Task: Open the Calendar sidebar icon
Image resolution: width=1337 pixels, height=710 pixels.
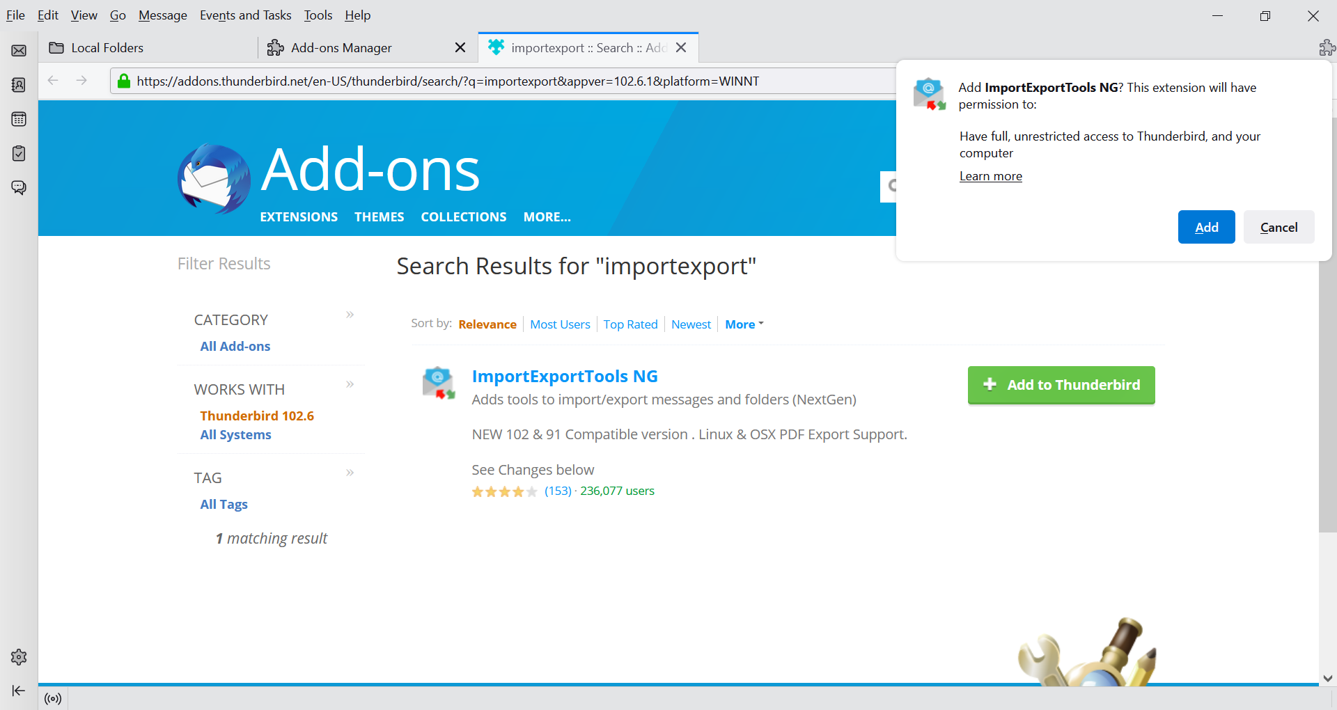Action: tap(19, 119)
